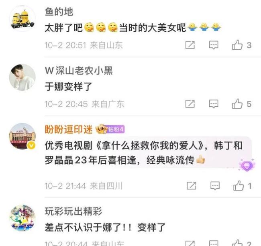Reply to 鱼的地's comment
The width and height of the screenshot is (261, 246).
tap(214, 45)
